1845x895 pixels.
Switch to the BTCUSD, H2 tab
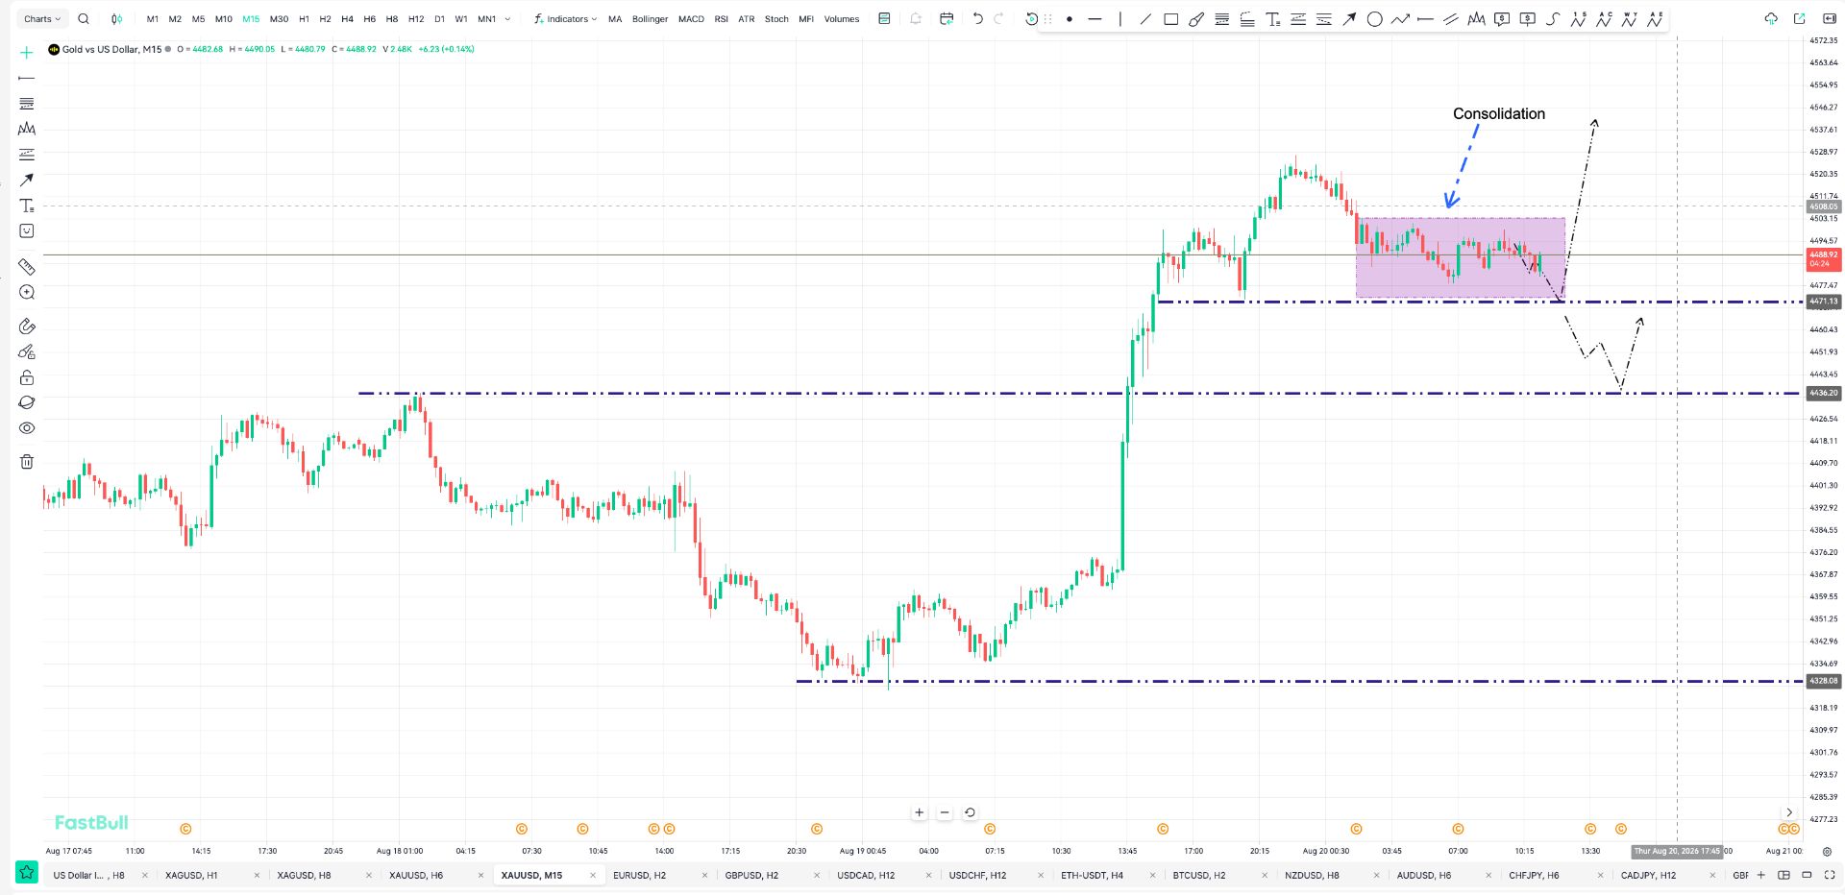pos(1199,876)
